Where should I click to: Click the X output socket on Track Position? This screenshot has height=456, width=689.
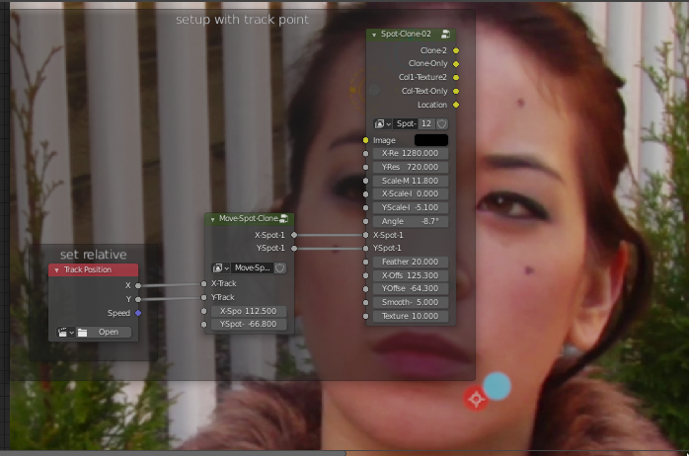pos(138,286)
